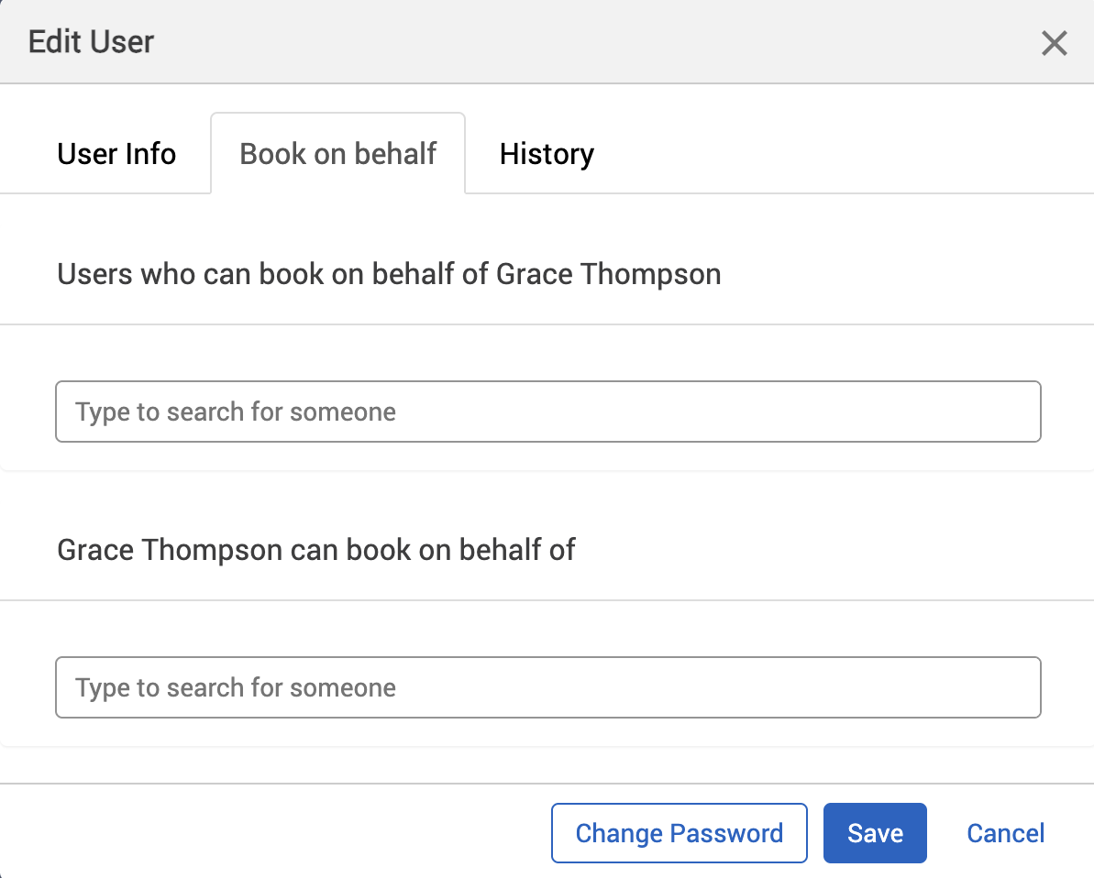Save changes to Grace Thompson's profile
Screen dimensions: 1094x878
pos(874,832)
